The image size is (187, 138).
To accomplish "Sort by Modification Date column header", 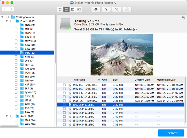I will (x=166, y=80).
